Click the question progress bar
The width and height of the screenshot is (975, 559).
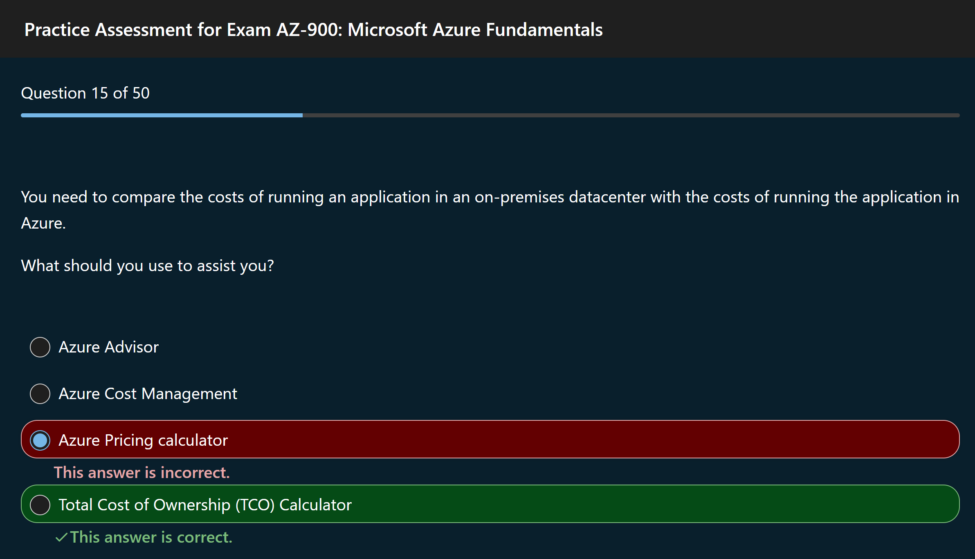(490, 116)
